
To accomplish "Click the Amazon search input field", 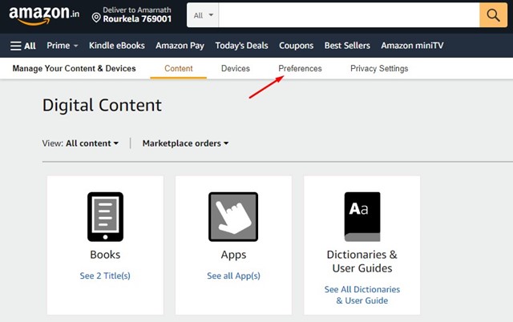I will (349, 15).
